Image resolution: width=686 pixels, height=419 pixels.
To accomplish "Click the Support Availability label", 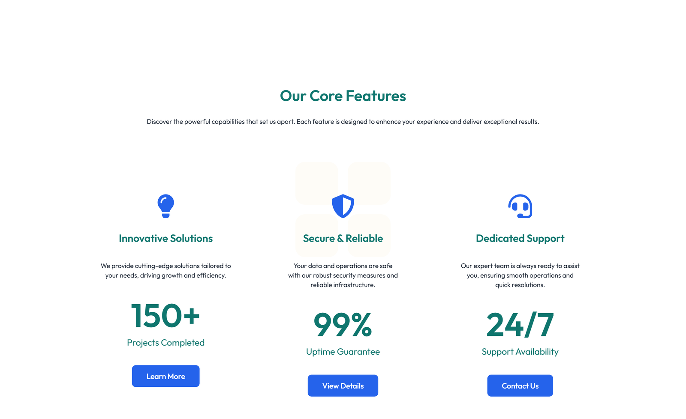I will pyautogui.click(x=520, y=351).
